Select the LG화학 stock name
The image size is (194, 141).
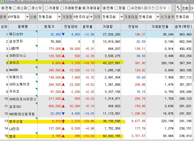click(14, 49)
